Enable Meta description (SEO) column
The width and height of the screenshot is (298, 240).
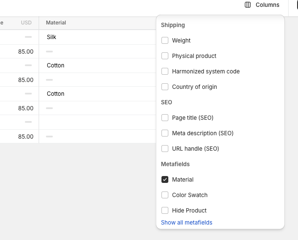(x=165, y=133)
